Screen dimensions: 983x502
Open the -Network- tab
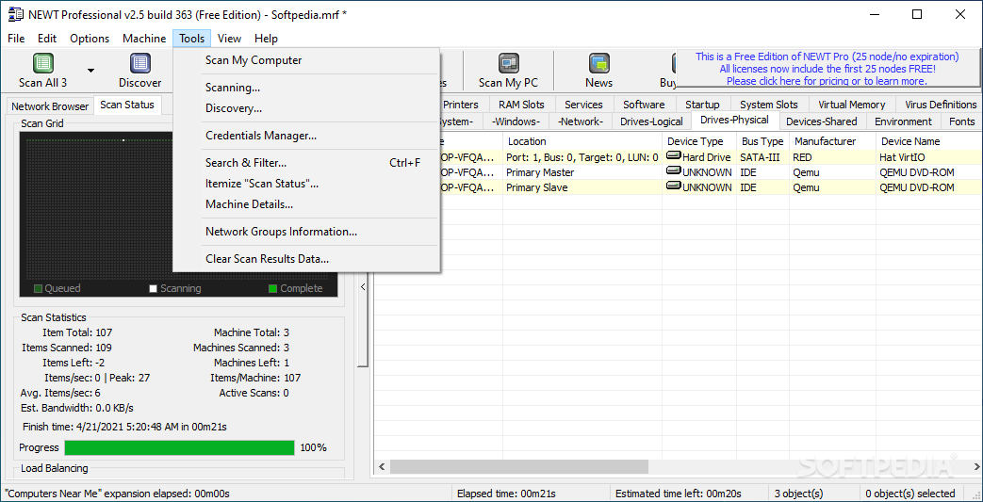coord(581,121)
